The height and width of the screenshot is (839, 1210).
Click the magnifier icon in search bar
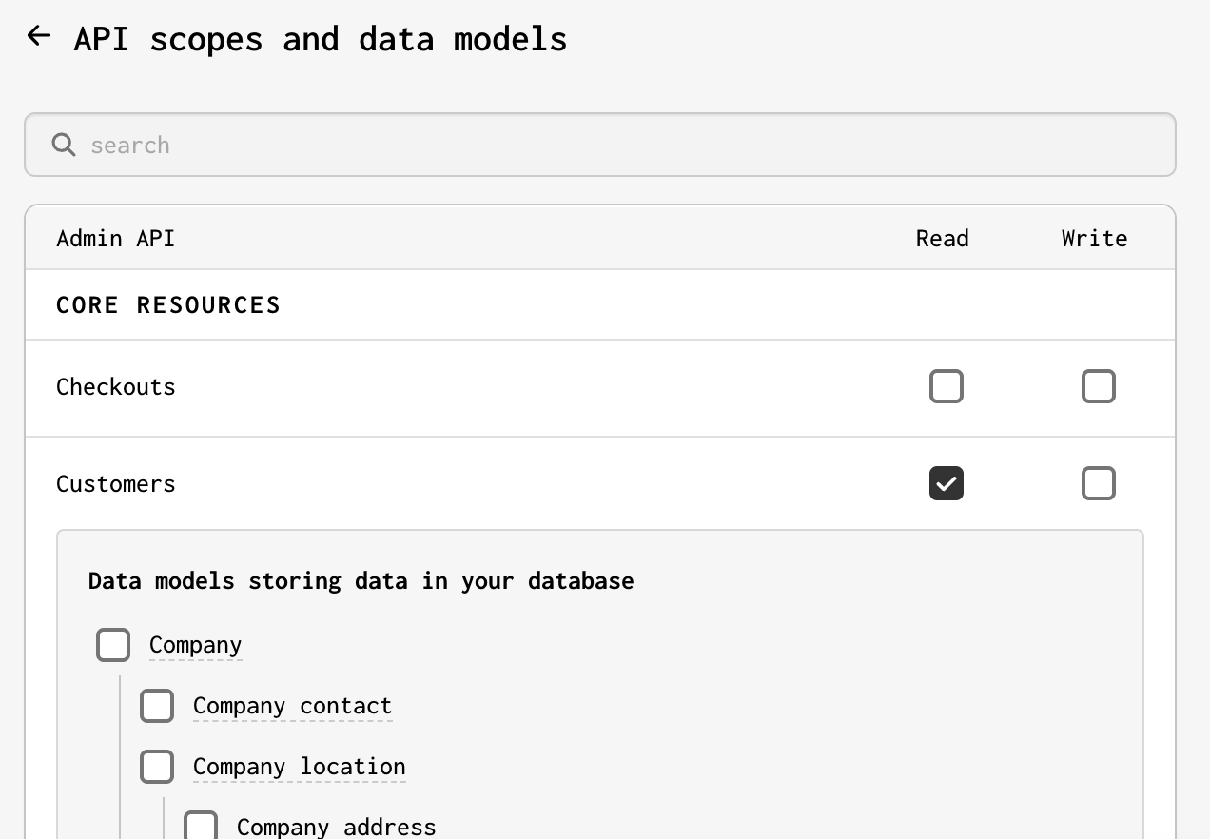click(64, 145)
